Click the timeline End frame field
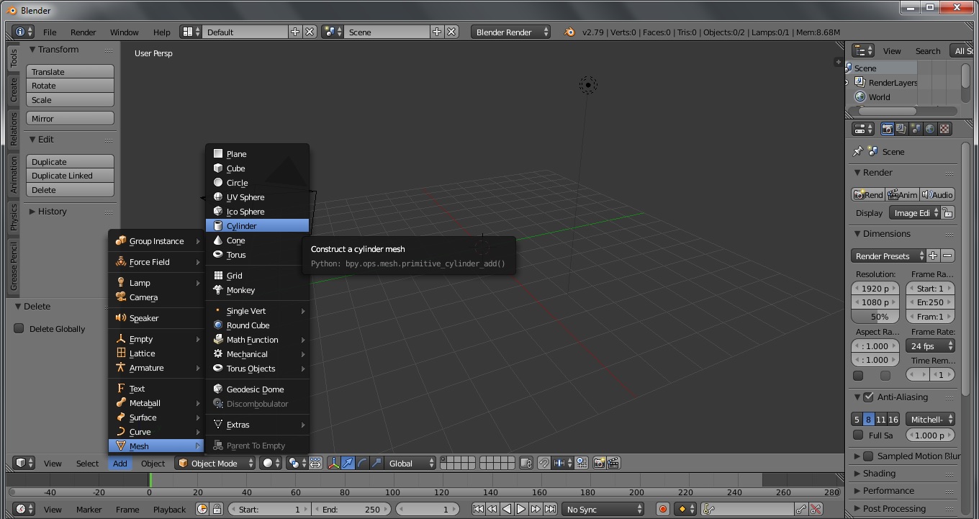Image resolution: width=979 pixels, height=519 pixels. coord(351,509)
